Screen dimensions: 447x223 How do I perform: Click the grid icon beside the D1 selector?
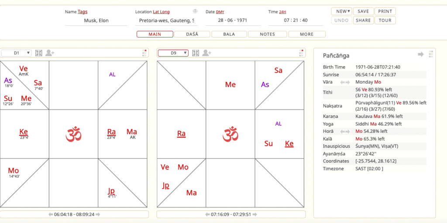(x=38, y=53)
